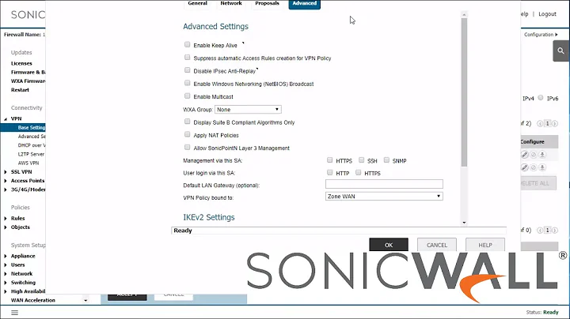Click disable icon in second policy row
The height and width of the screenshot is (319, 570).
(x=534, y=167)
